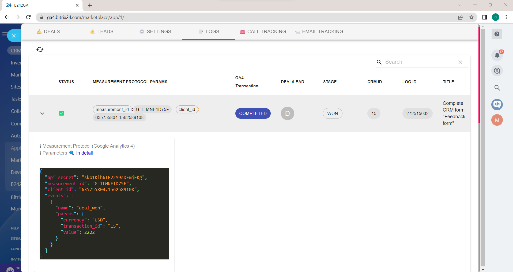Click the WON stage badge
The image size is (513, 272).
(332, 113)
